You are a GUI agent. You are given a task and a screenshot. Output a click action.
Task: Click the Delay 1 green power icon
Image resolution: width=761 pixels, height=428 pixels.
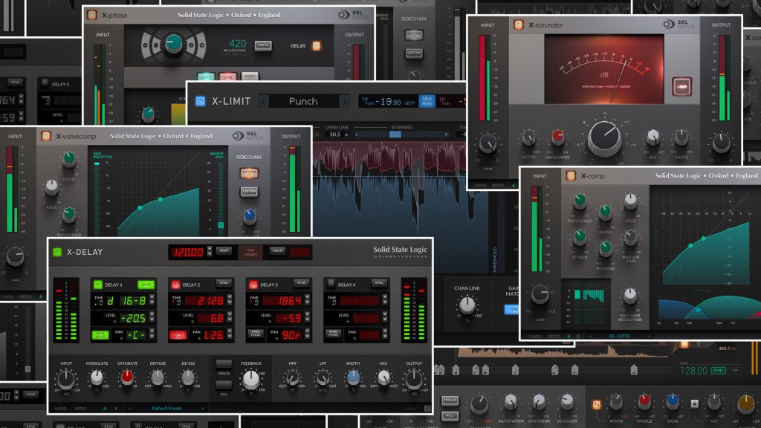97,285
